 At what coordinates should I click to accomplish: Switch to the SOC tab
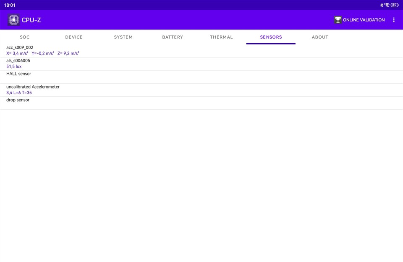25,37
